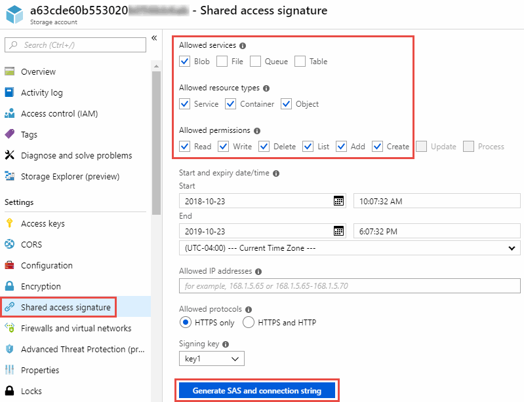
Task: Click the Access keys key icon
Action: coord(10,223)
